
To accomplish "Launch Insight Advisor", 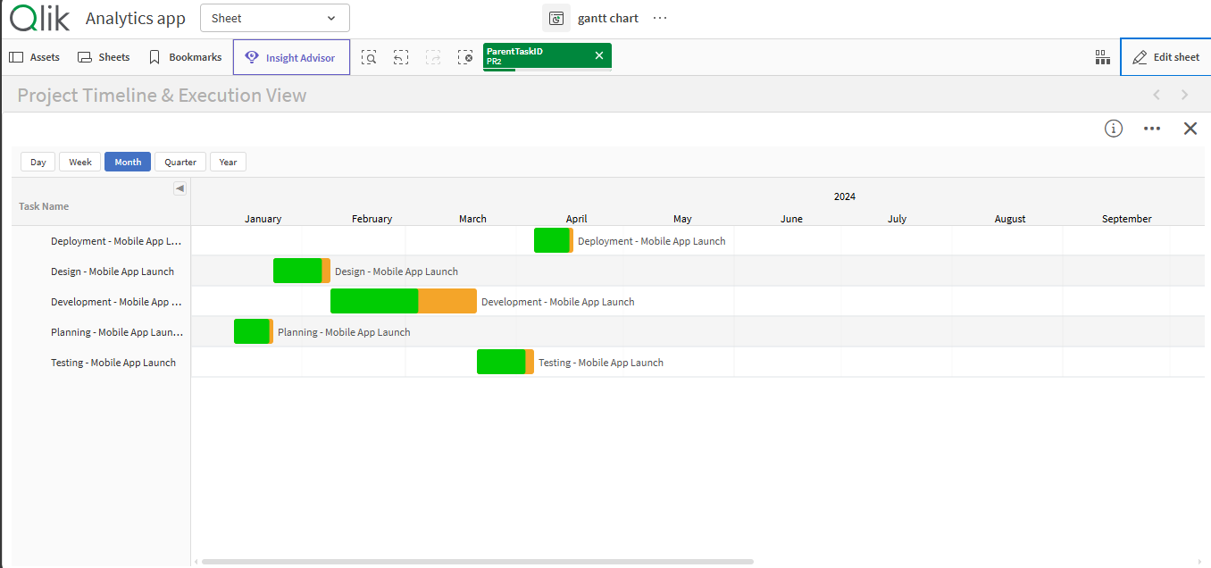I will 291,58.
